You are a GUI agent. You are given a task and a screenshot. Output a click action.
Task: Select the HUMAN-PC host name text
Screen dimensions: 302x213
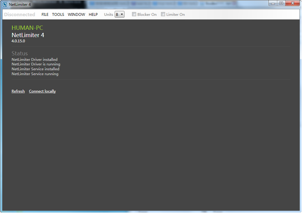click(27, 28)
